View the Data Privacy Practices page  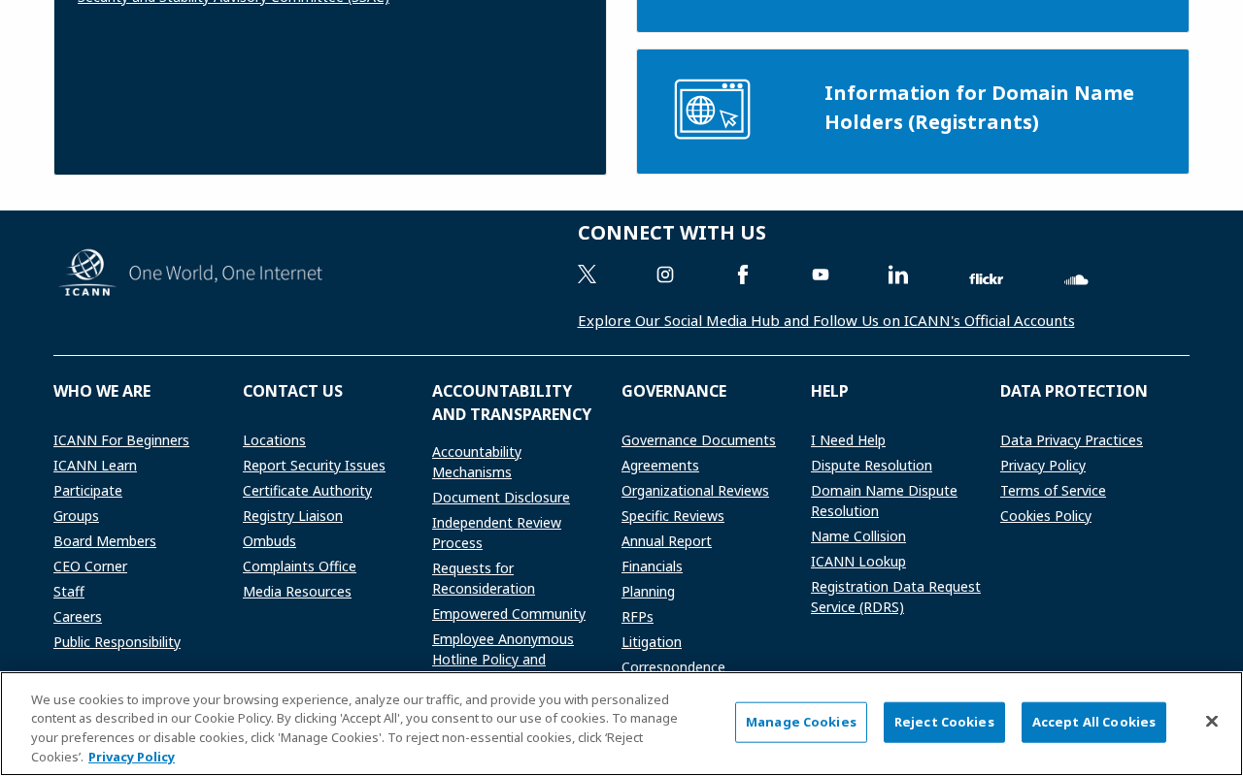pos(1071,440)
